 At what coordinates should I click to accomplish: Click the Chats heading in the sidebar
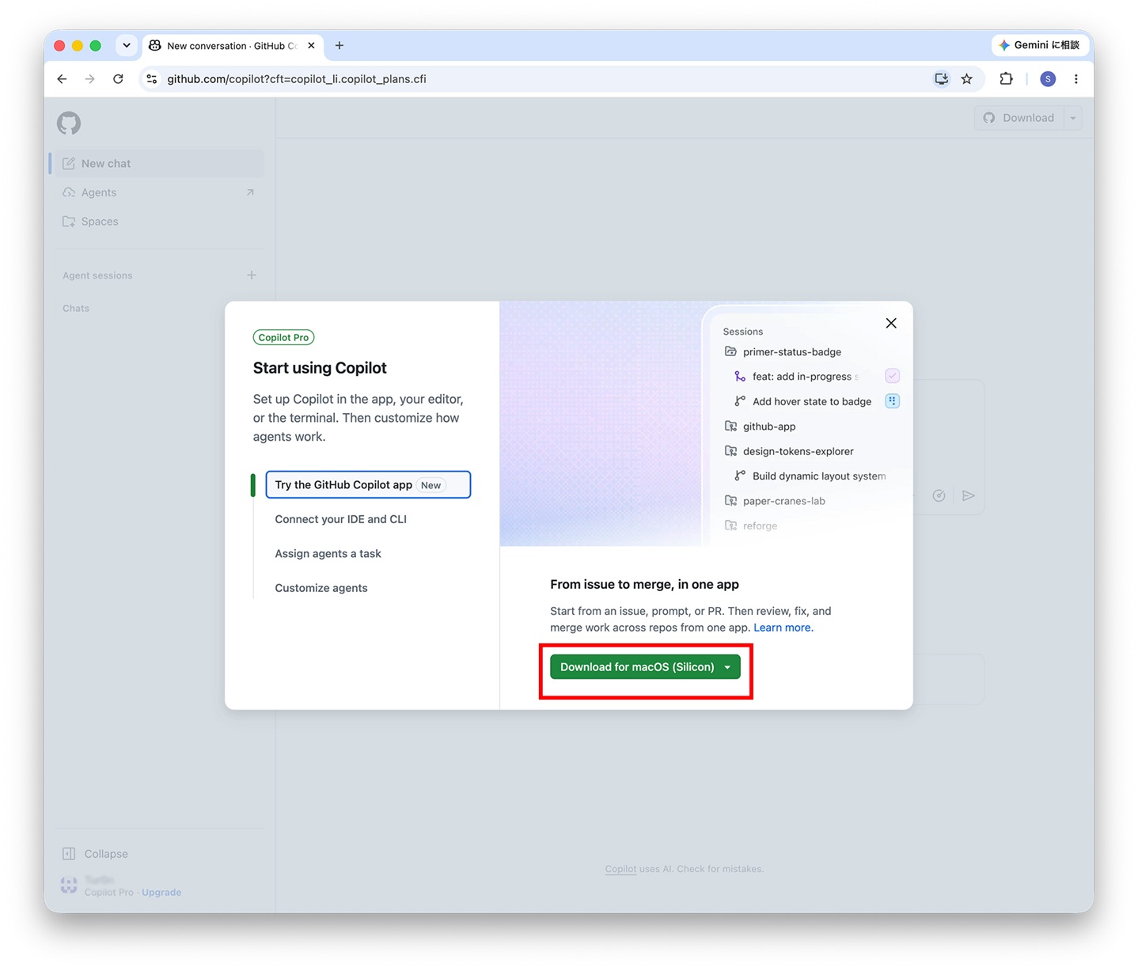click(76, 309)
